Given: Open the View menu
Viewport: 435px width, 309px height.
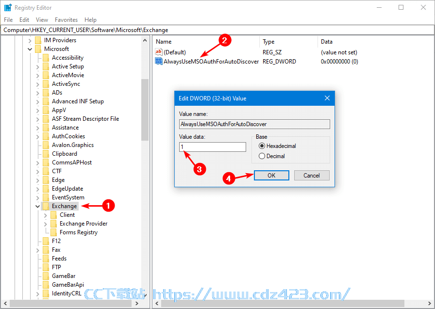Looking at the screenshot, I should 42,20.
